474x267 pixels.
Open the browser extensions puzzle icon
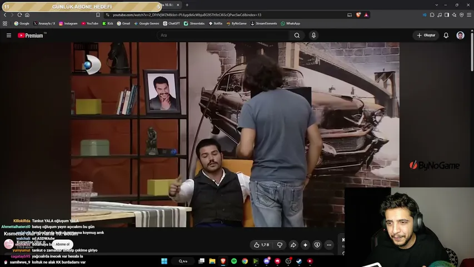point(432,15)
